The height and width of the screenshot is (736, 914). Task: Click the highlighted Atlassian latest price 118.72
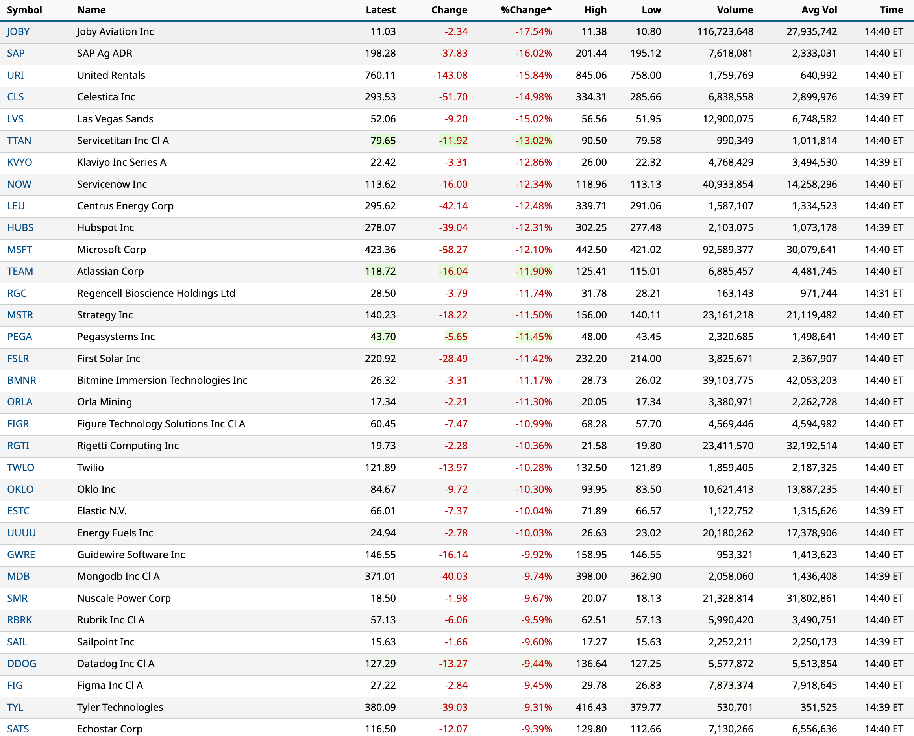pyautogui.click(x=380, y=271)
